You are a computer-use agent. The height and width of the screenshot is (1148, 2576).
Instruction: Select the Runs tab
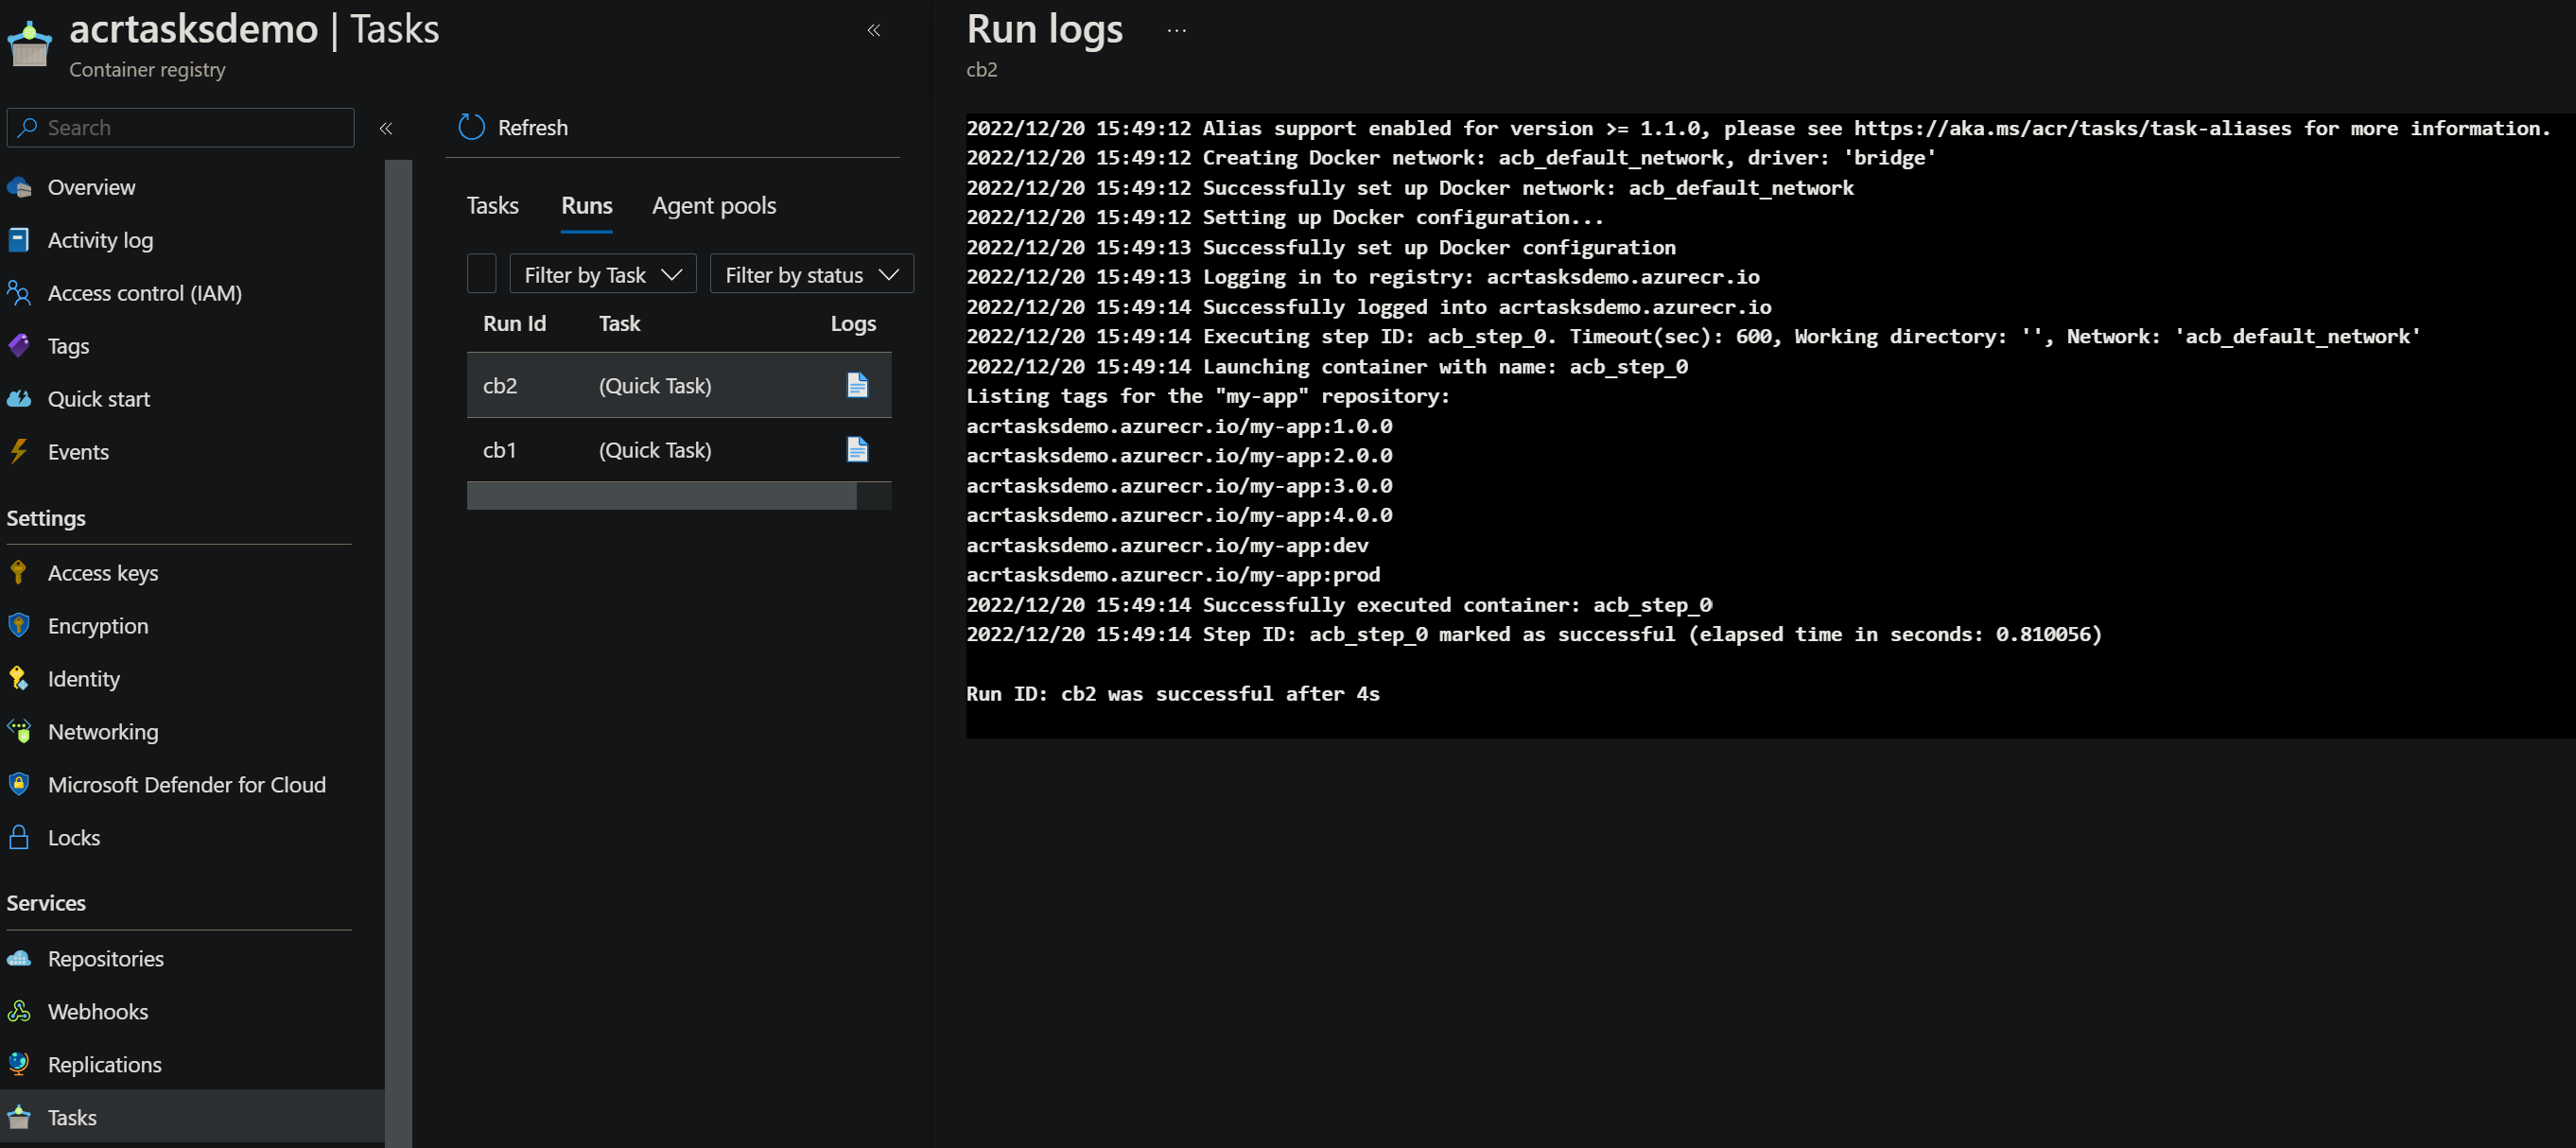pos(587,205)
